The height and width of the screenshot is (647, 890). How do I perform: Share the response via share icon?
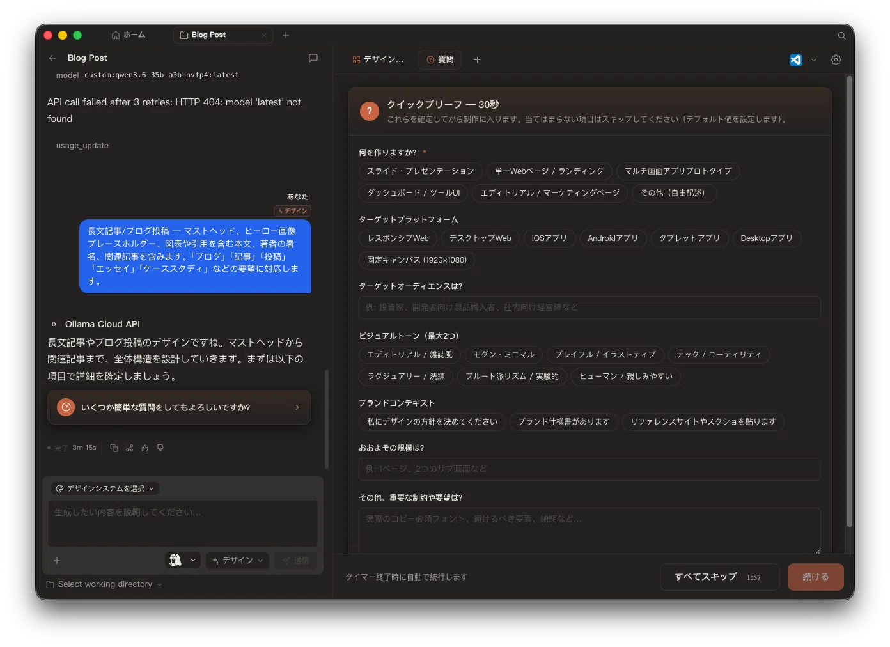pos(130,448)
